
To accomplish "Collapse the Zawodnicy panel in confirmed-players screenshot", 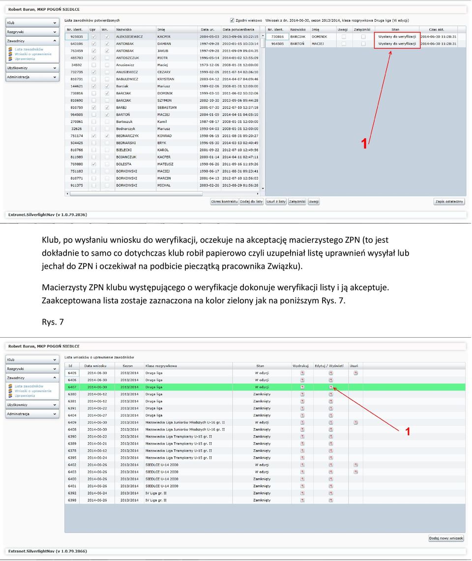I will point(32,41).
